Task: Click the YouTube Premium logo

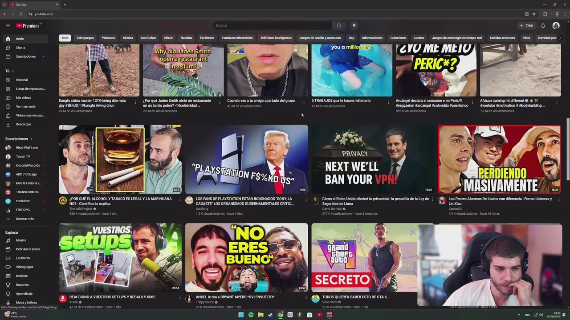Action: 28,26
